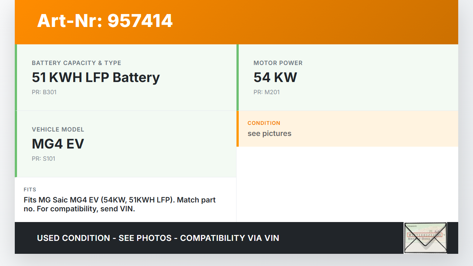Screen dimensions: 473x266
Task: Click the Battery Capacity & Type label
Action: (x=76, y=63)
